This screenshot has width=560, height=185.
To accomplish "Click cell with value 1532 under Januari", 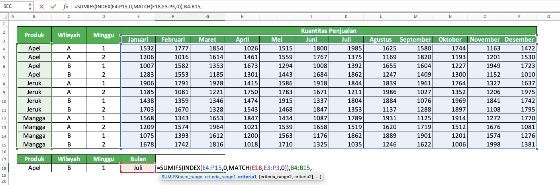I will pyautogui.click(x=138, y=48).
